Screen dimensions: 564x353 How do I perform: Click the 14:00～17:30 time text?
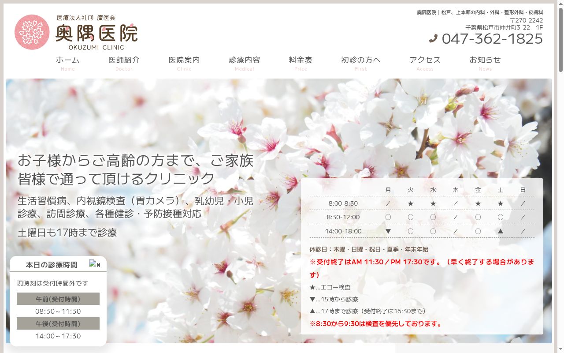click(58, 336)
